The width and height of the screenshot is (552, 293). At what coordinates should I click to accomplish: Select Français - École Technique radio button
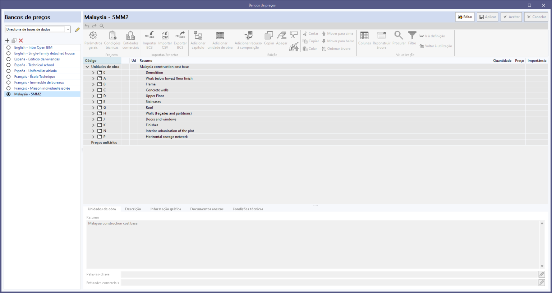coord(9,77)
